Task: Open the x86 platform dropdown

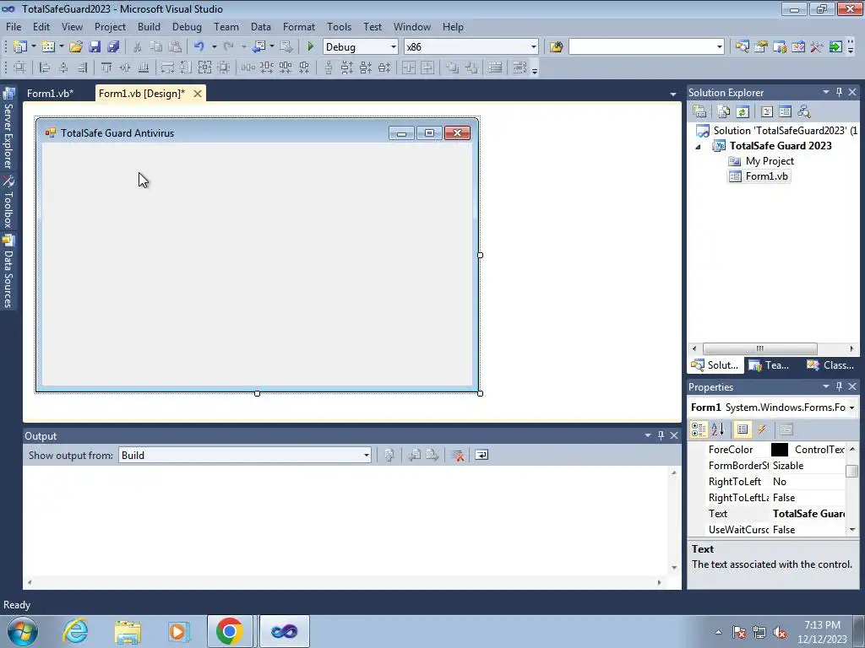Action: [x=533, y=47]
